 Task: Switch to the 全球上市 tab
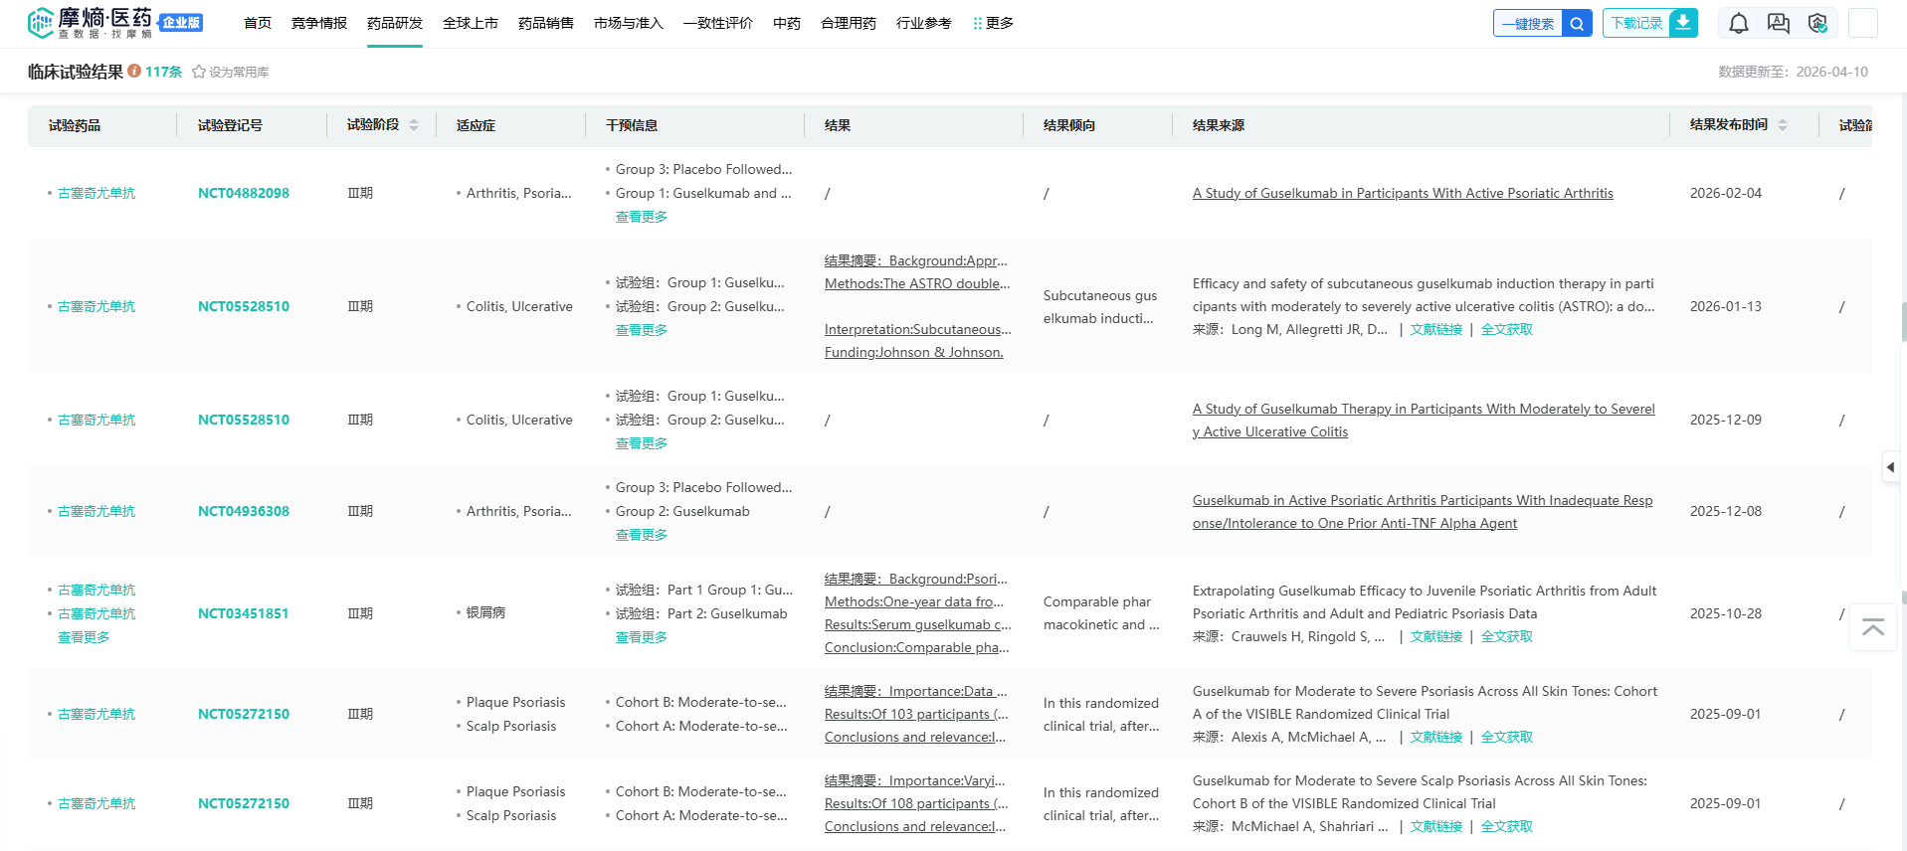click(x=470, y=23)
